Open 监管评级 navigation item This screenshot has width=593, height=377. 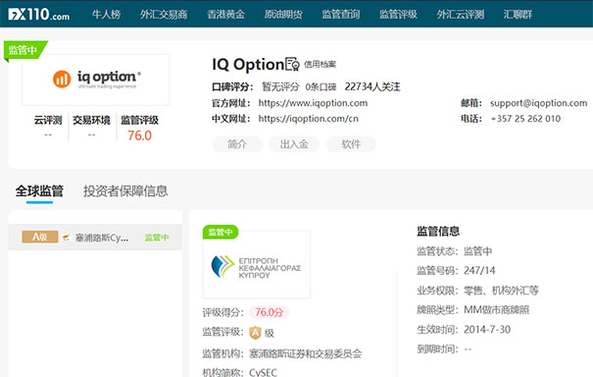pyautogui.click(x=398, y=15)
